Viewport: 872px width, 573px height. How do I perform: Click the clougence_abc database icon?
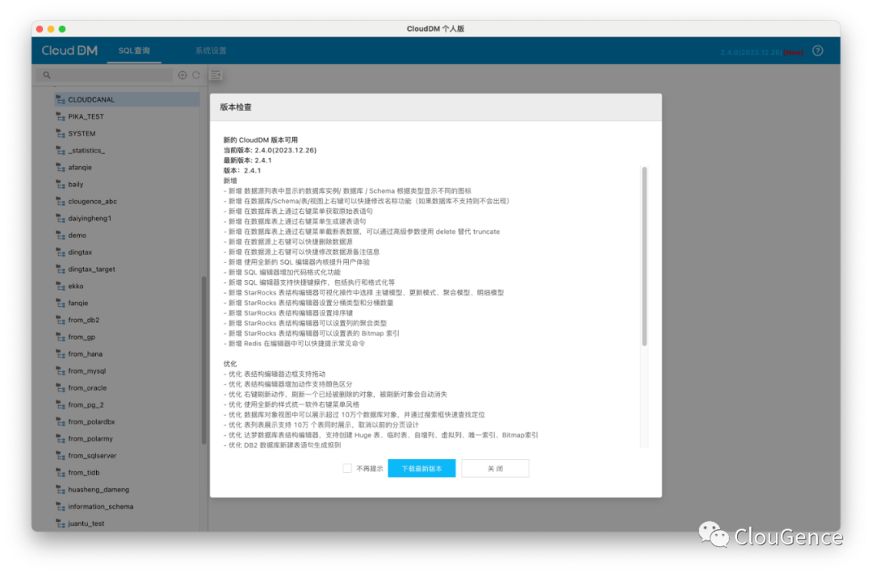tap(61, 201)
